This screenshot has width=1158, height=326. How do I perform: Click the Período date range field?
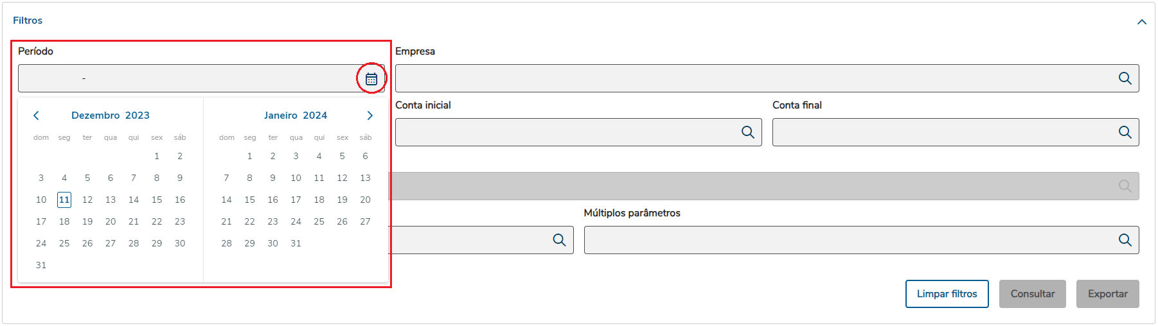click(x=186, y=78)
